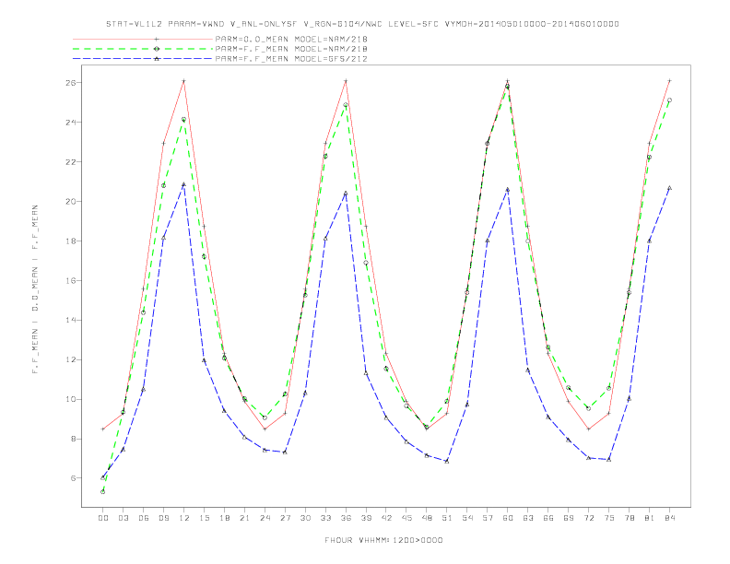This screenshot has height=564, width=730.
Task: Click x-axis tick label 06
Action: [x=144, y=518]
